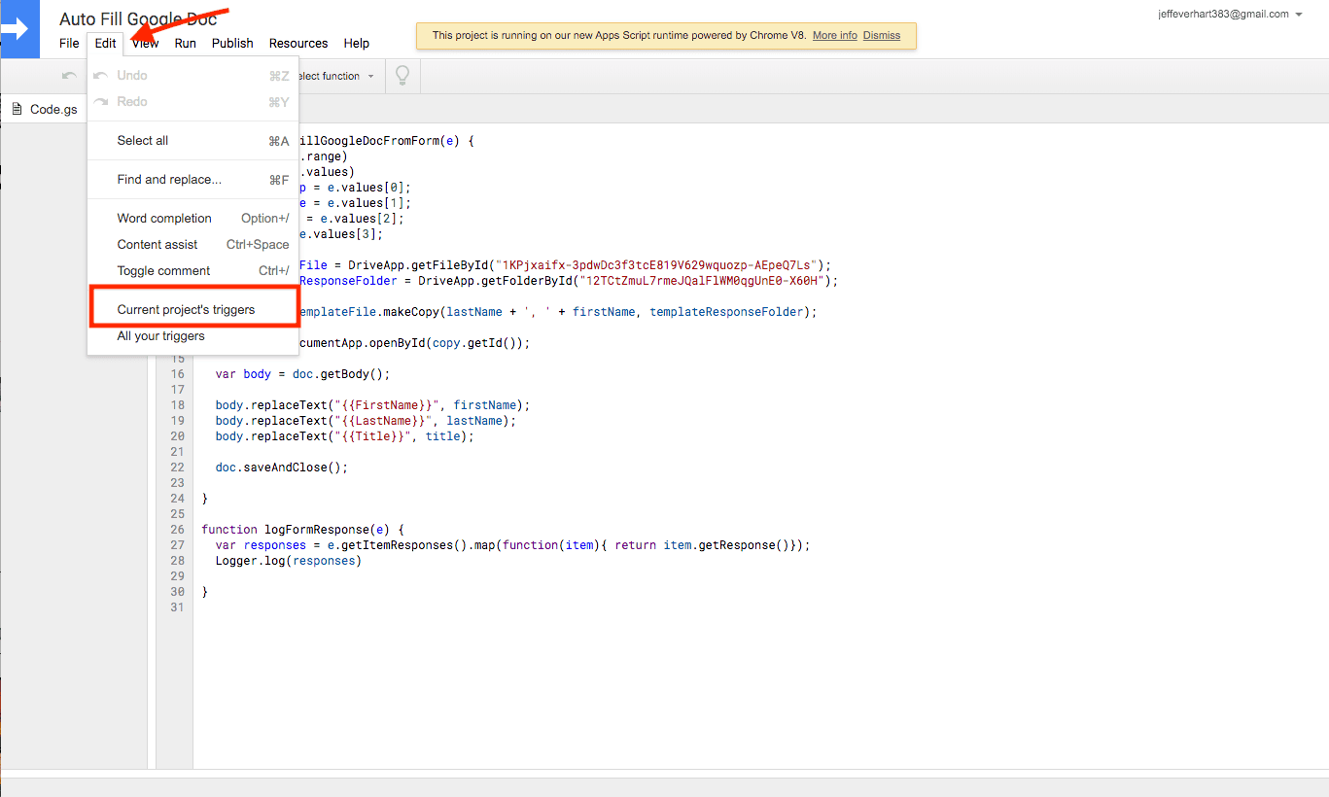Click the var body = doc.getBody(); line

pyautogui.click(x=302, y=374)
